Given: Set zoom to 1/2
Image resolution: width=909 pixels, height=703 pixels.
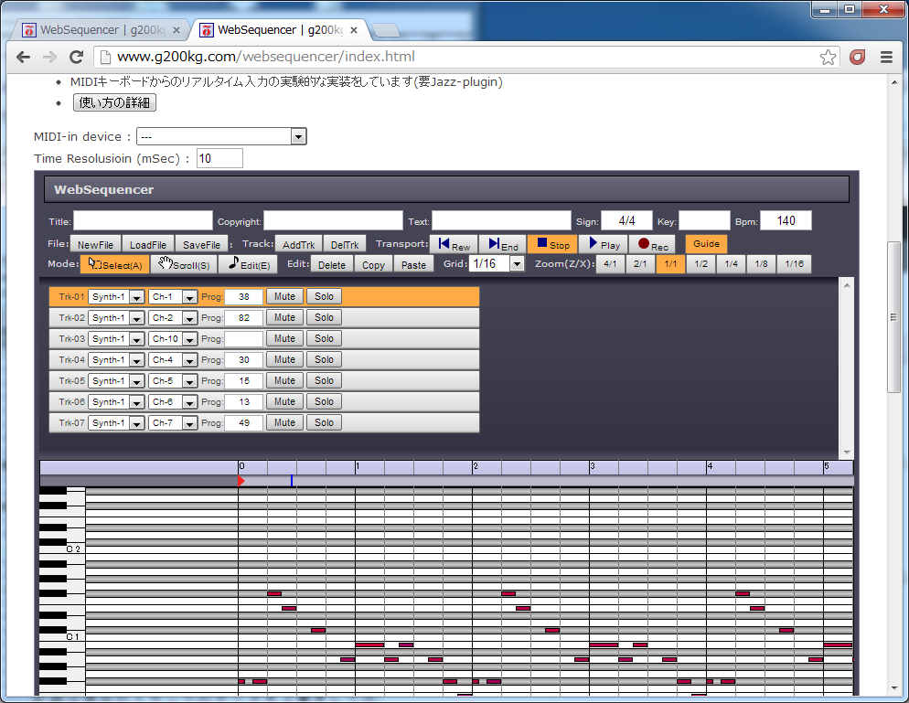Looking at the screenshot, I should click(700, 264).
